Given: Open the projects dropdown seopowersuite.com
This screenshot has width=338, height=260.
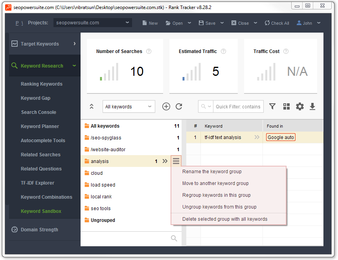Looking at the screenshot, I should pyautogui.click(x=93, y=23).
